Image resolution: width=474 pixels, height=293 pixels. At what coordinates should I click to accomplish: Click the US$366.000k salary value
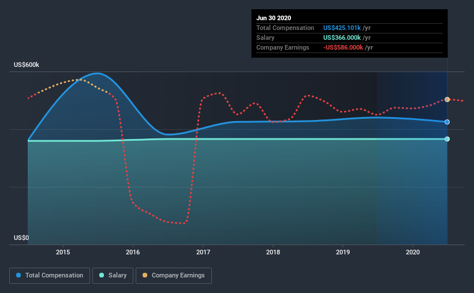click(x=342, y=37)
